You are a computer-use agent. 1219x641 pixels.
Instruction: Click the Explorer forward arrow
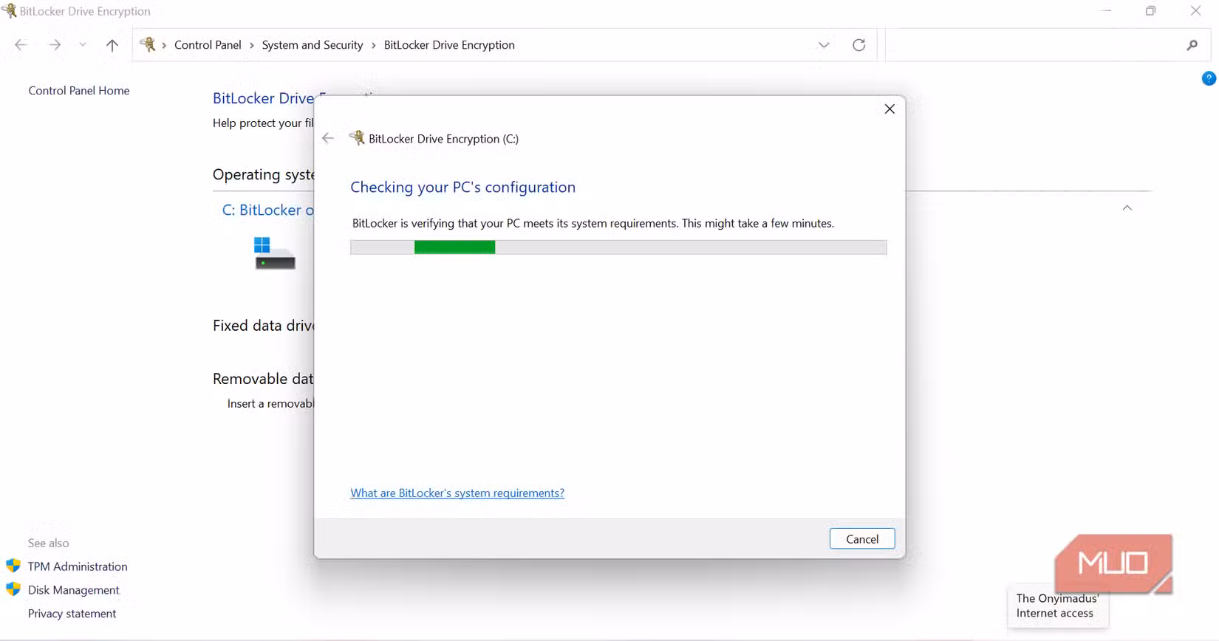click(55, 45)
